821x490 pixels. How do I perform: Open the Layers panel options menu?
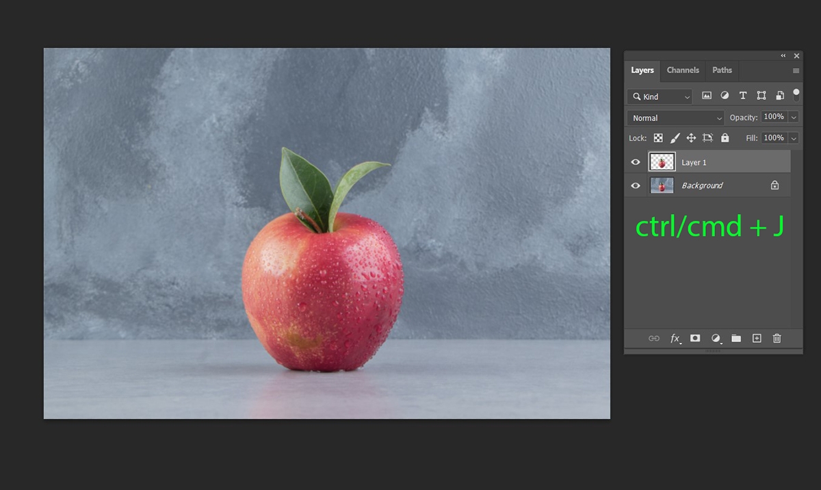pos(796,70)
